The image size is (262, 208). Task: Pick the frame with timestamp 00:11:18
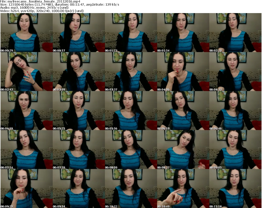[x=235, y=189]
